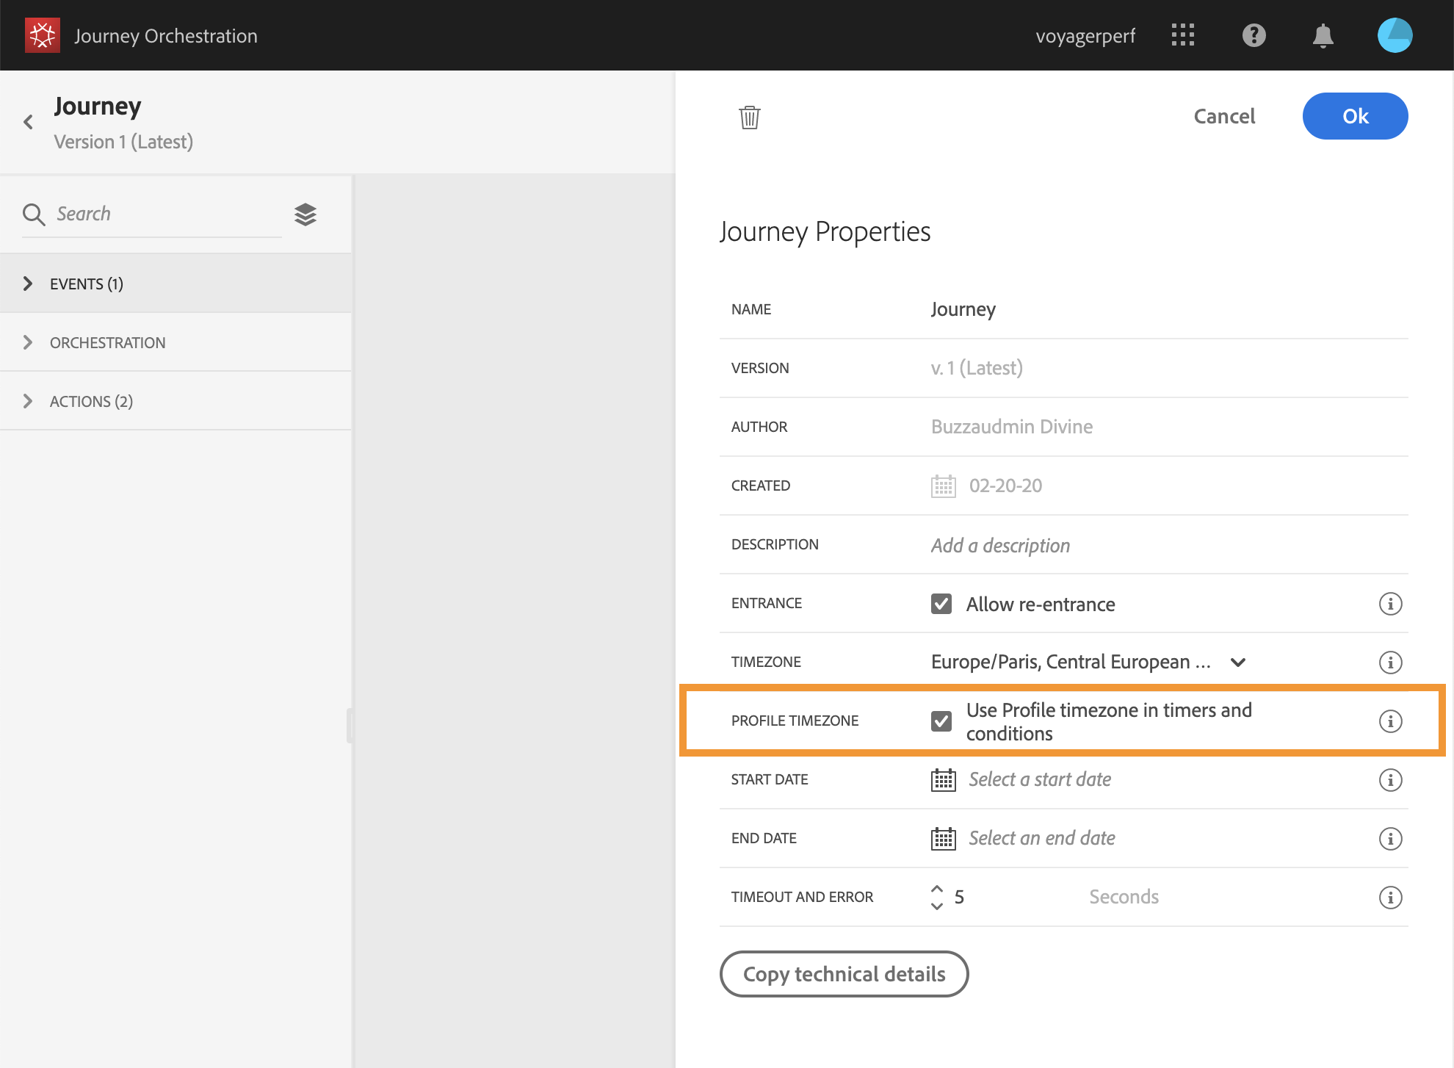Open the help question mark icon
This screenshot has height=1068, width=1454.
tap(1254, 35)
